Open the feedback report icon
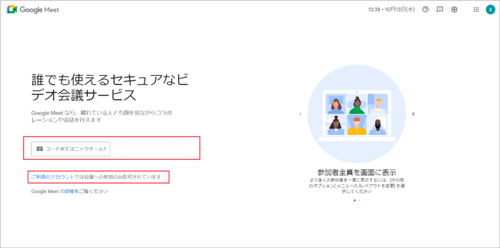The height and width of the screenshot is (248, 500). point(440,10)
